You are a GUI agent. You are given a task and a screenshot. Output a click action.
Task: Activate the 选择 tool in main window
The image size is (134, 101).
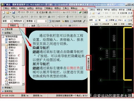[x=32, y=26]
